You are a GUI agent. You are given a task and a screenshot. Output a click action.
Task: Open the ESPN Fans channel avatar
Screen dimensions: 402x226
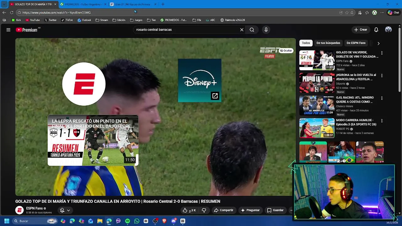click(19, 210)
